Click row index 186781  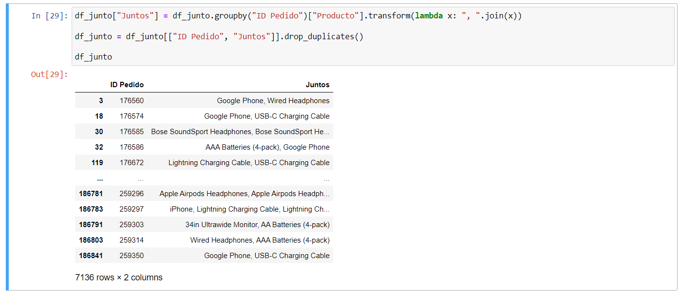[91, 194]
